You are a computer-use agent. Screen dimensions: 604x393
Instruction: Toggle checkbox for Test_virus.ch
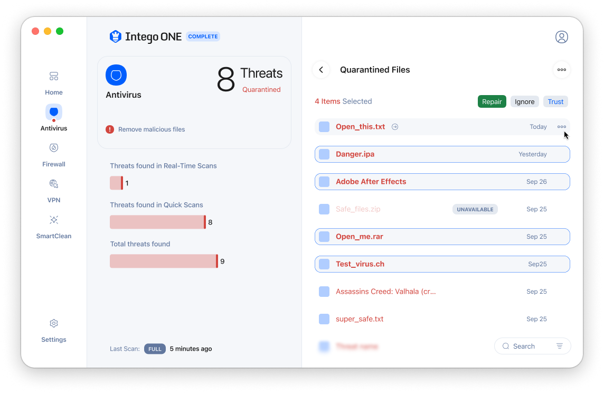324,264
